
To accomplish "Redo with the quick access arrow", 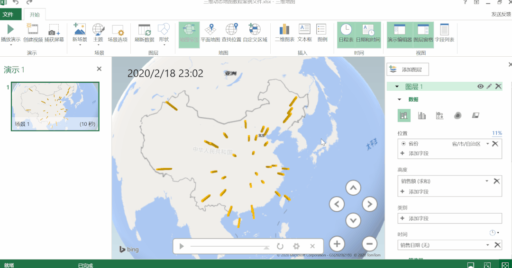I will coord(29,2).
